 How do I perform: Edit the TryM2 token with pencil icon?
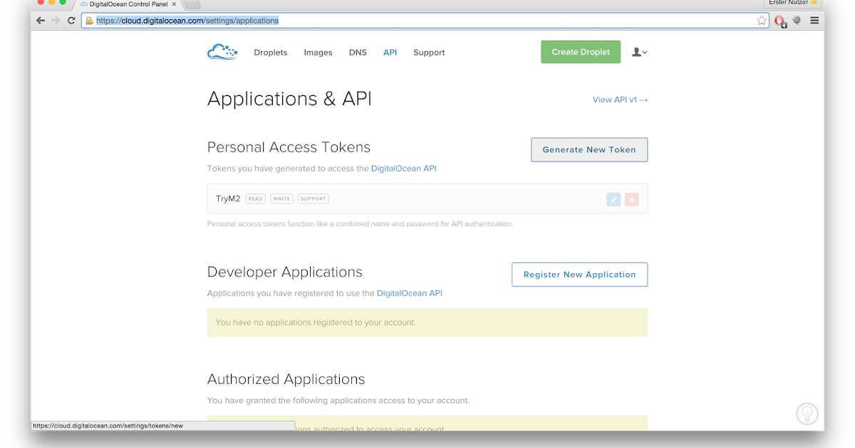613,199
